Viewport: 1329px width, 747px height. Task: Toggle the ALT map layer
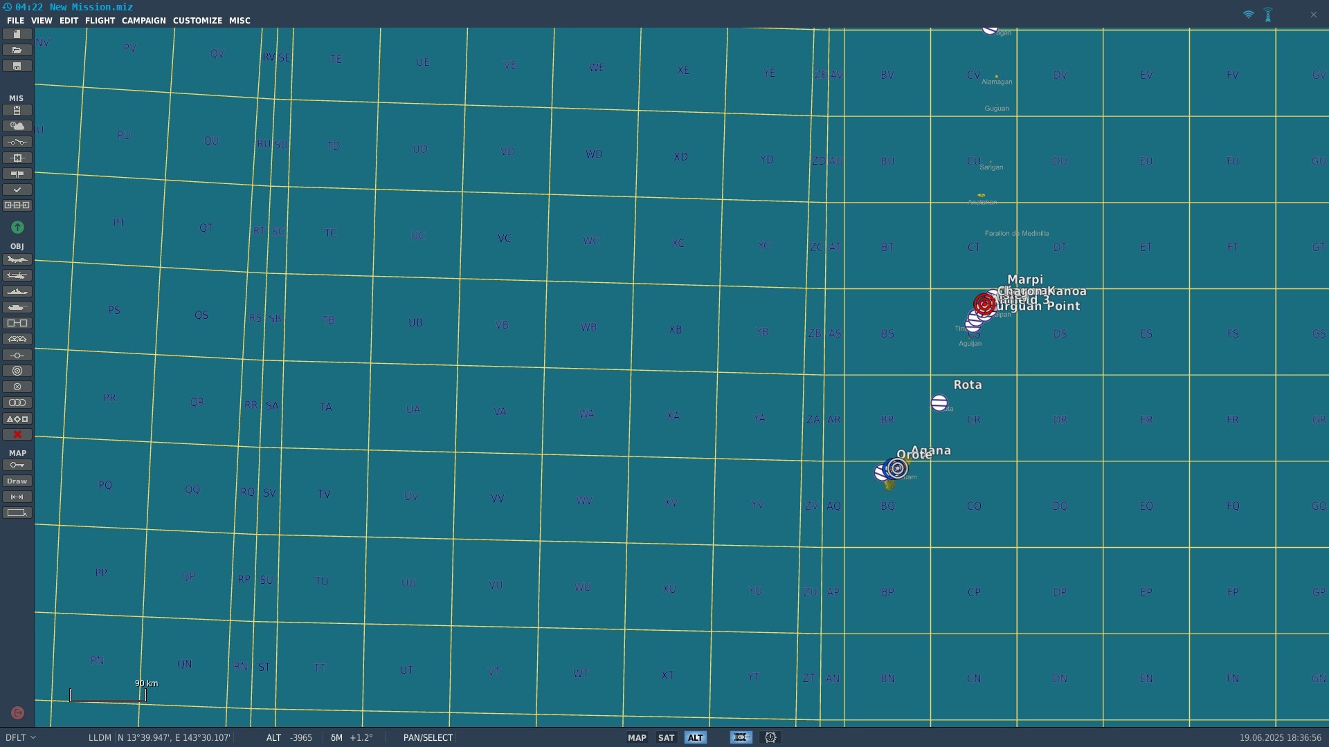click(x=695, y=737)
